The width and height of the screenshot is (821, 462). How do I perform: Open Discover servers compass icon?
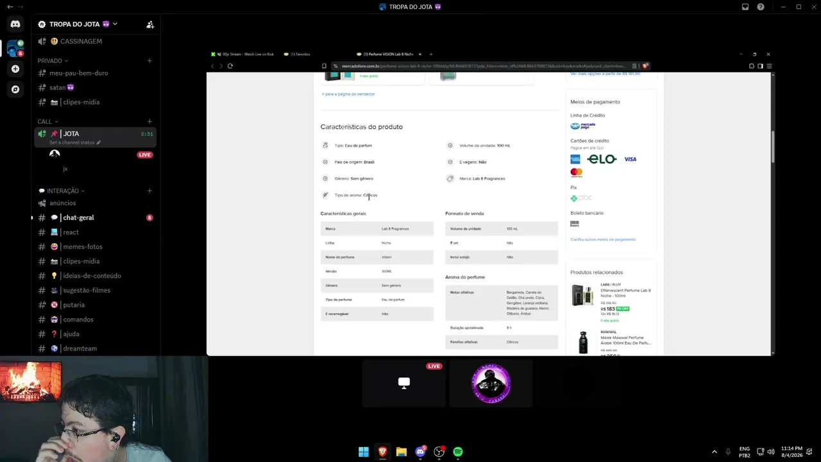point(15,89)
